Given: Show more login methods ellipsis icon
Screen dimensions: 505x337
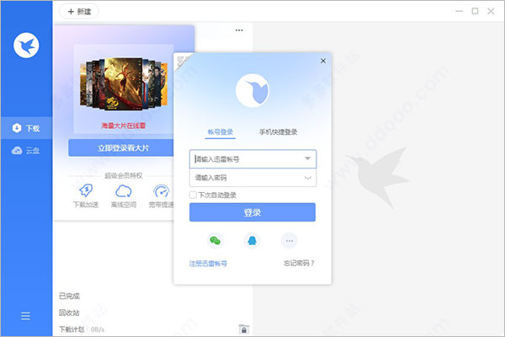Looking at the screenshot, I should pos(290,241).
